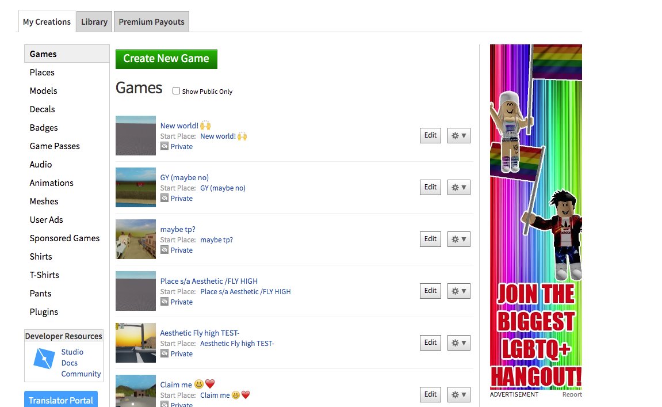Screen dimensions: 662x407
Task: Select Games in the sidebar
Action: [67, 54]
